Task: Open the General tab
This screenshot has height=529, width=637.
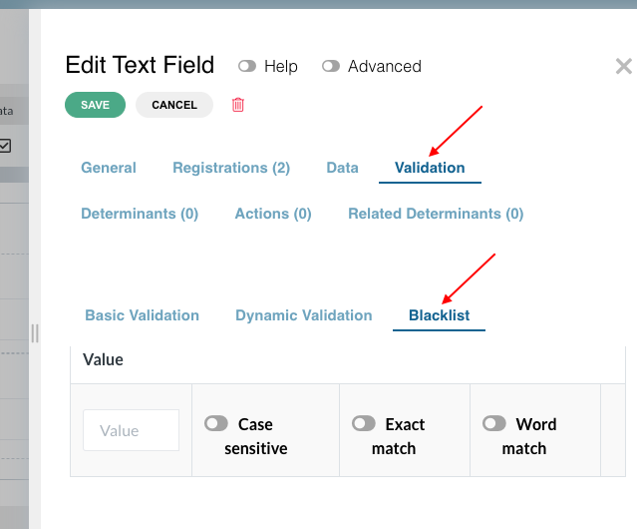Action: coord(109,168)
